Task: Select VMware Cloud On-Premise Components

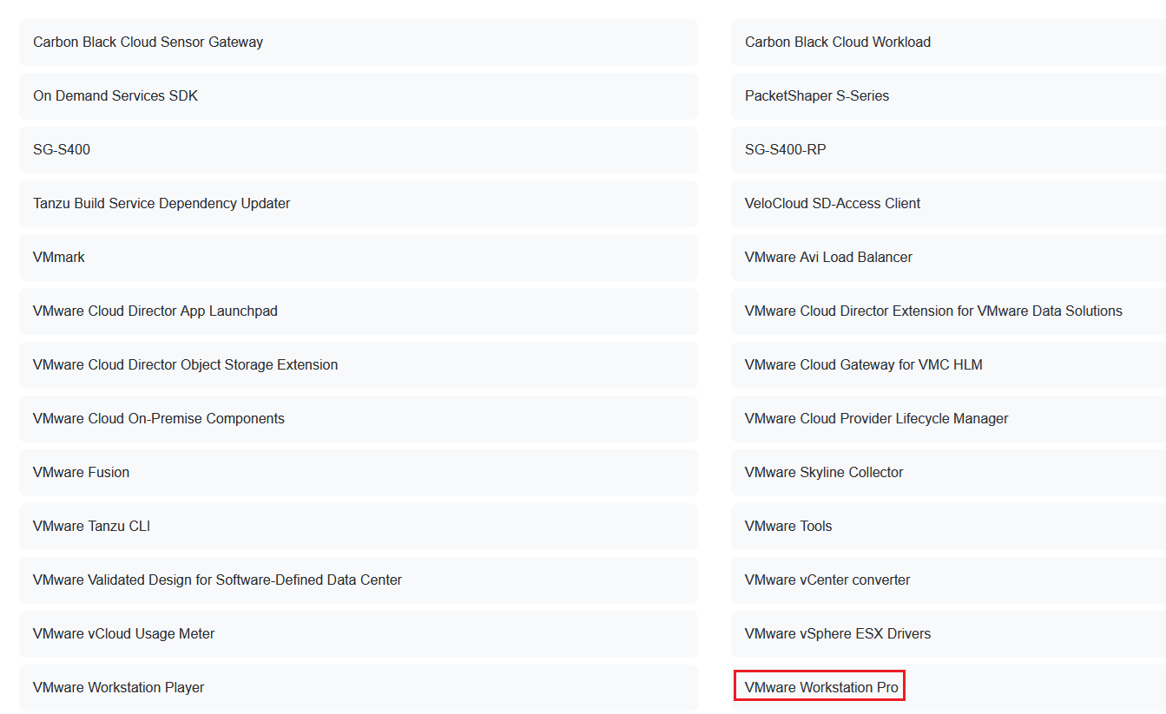Action: click(359, 419)
